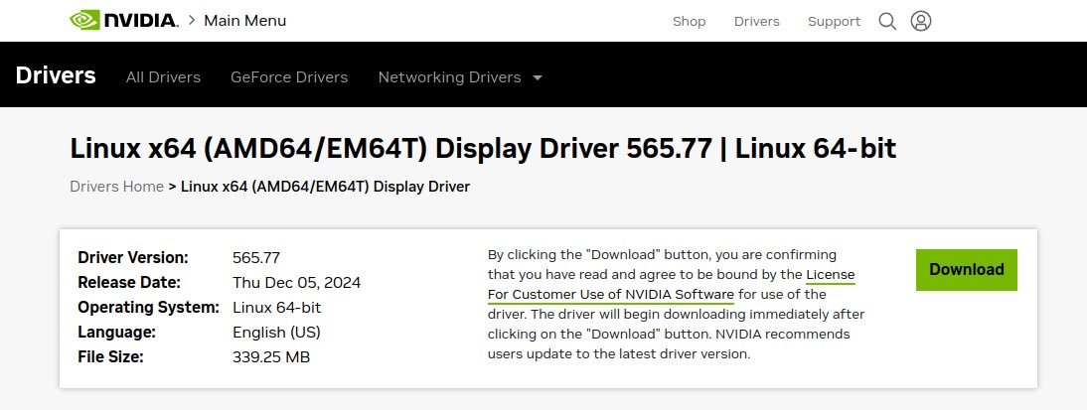1087x410 pixels.
Task: Click the File Size label
Action: point(110,357)
